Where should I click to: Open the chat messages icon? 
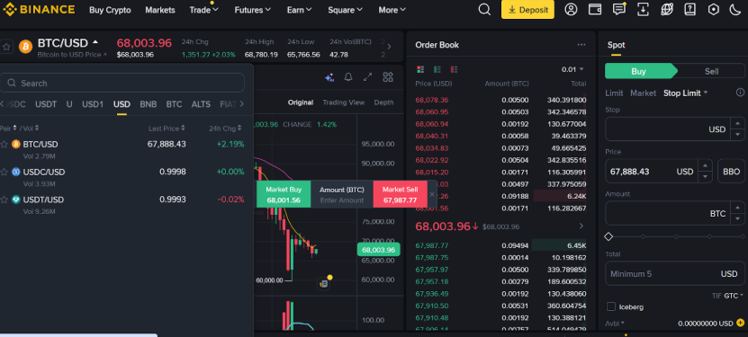coord(618,10)
